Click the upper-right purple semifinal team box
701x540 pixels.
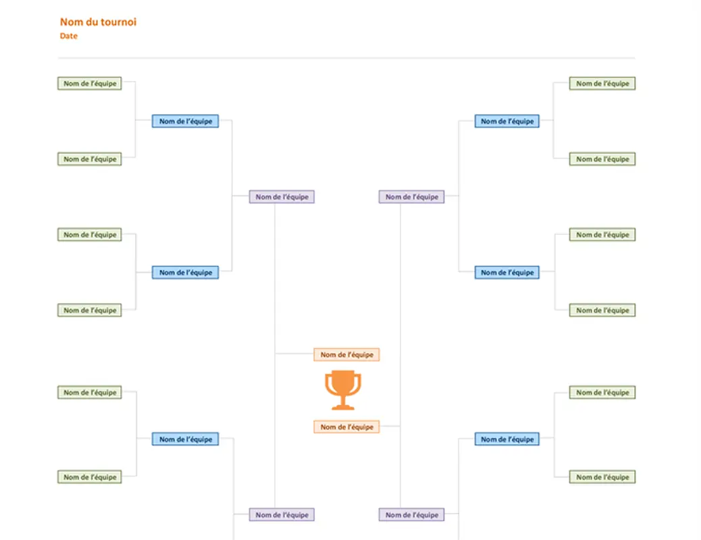point(411,197)
